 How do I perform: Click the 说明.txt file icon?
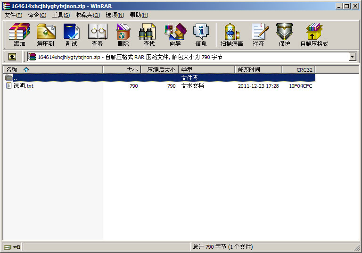tap(8, 86)
